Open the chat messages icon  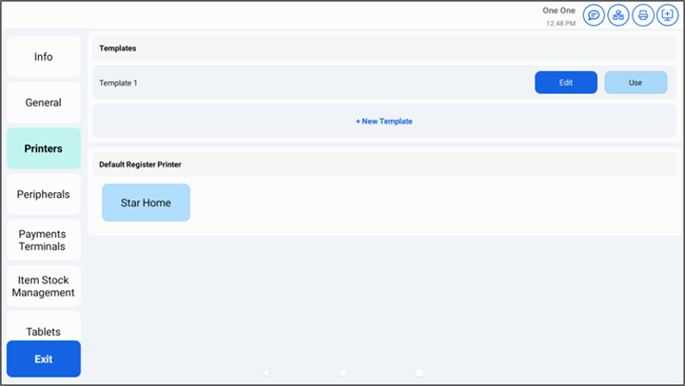[x=594, y=15]
